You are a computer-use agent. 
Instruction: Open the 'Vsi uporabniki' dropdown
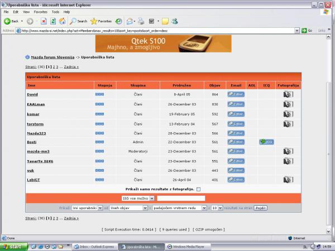click(x=87, y=208)
